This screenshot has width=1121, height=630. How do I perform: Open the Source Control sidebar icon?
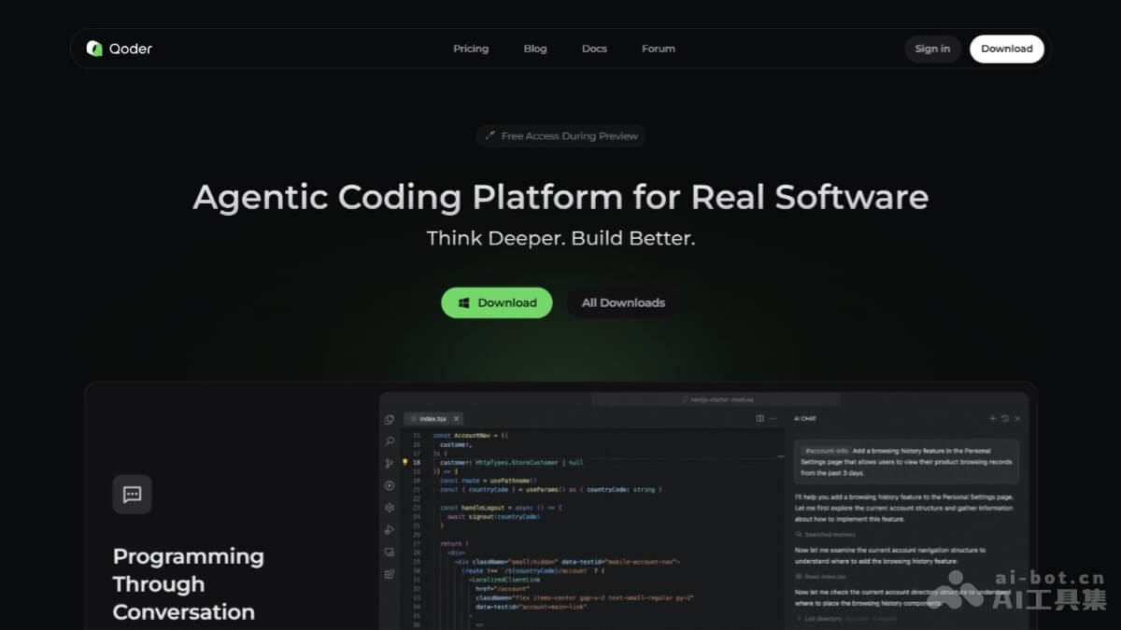tap(390, 462)
